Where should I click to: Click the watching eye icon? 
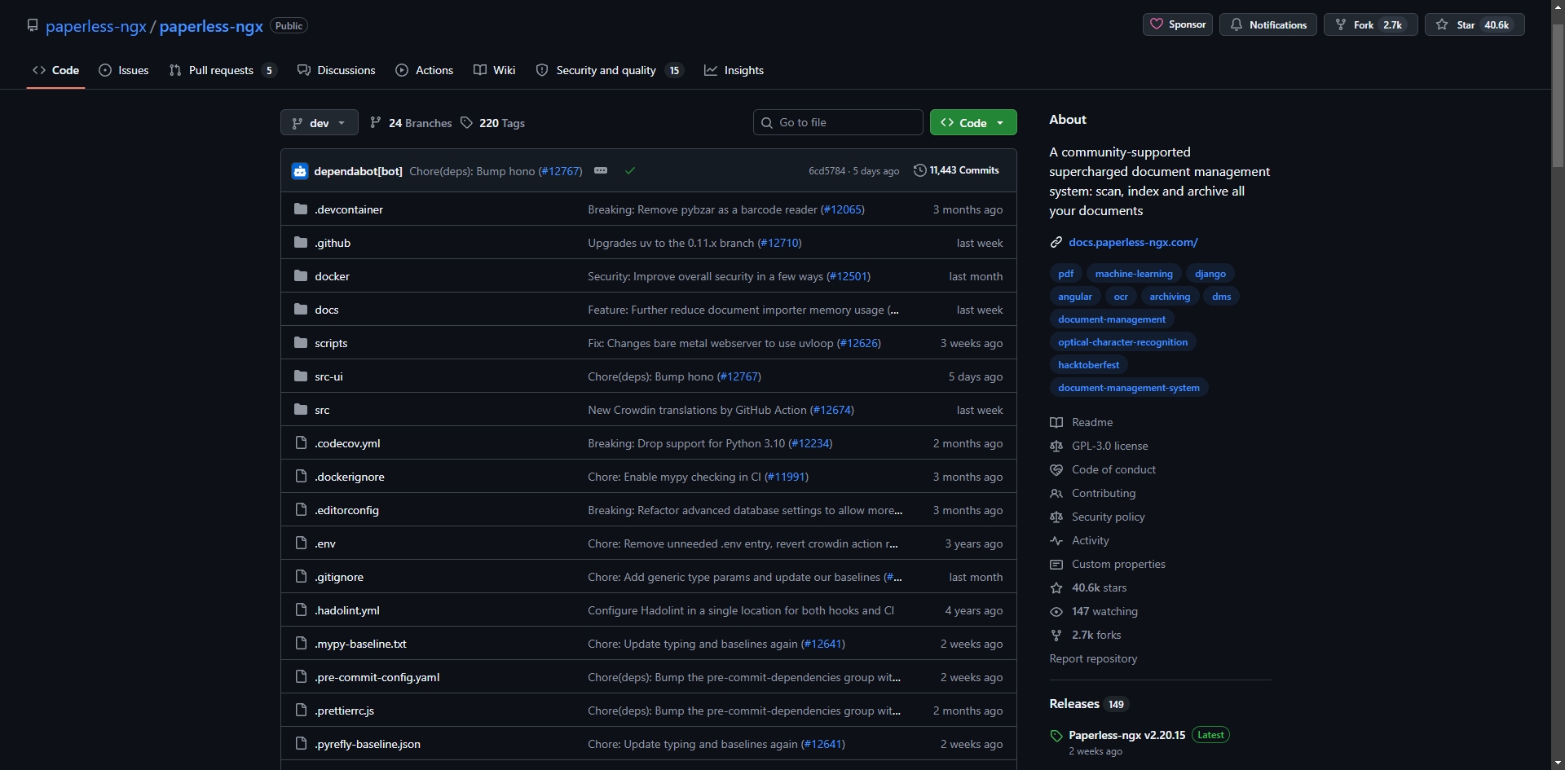pyautogui.click(x=1056, y=611)
